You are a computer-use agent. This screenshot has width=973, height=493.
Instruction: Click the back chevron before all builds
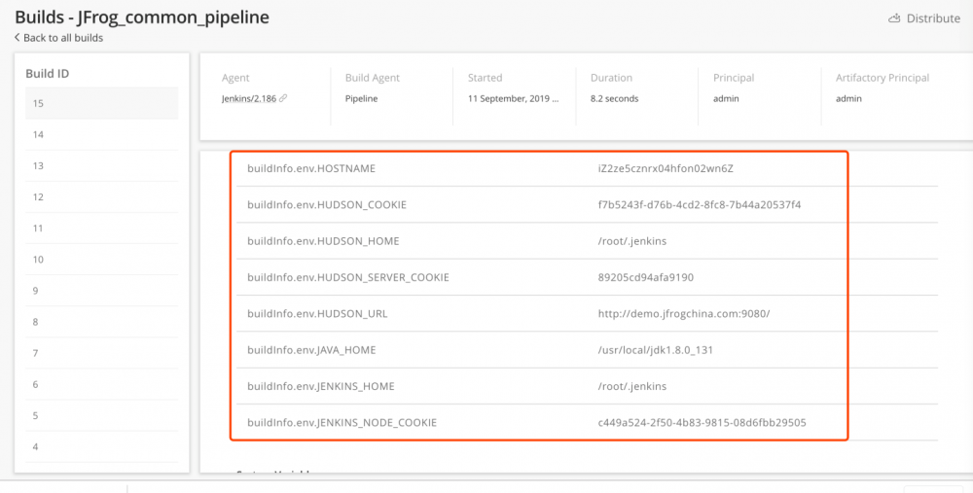tap(18, 38)
